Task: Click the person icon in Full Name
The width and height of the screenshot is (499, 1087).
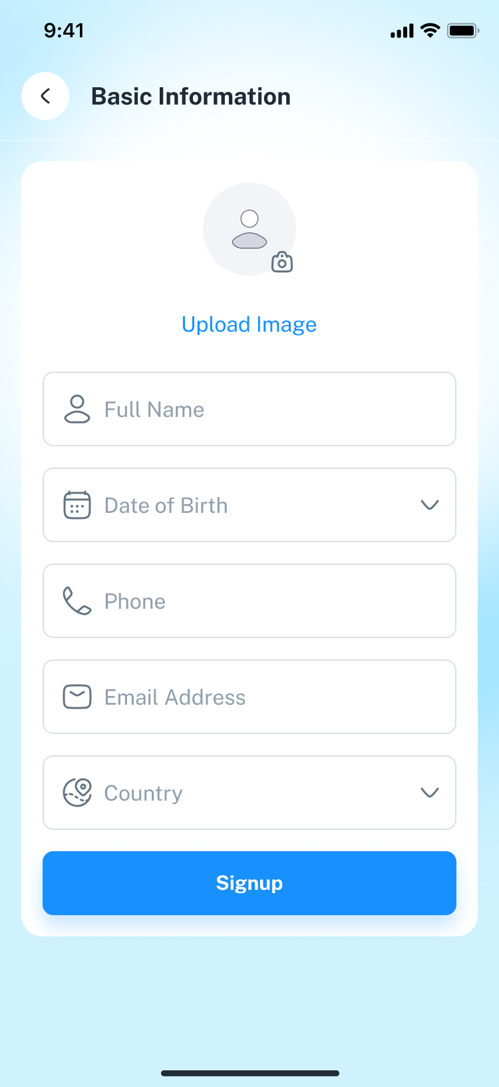Action: [x=77, y=409]
